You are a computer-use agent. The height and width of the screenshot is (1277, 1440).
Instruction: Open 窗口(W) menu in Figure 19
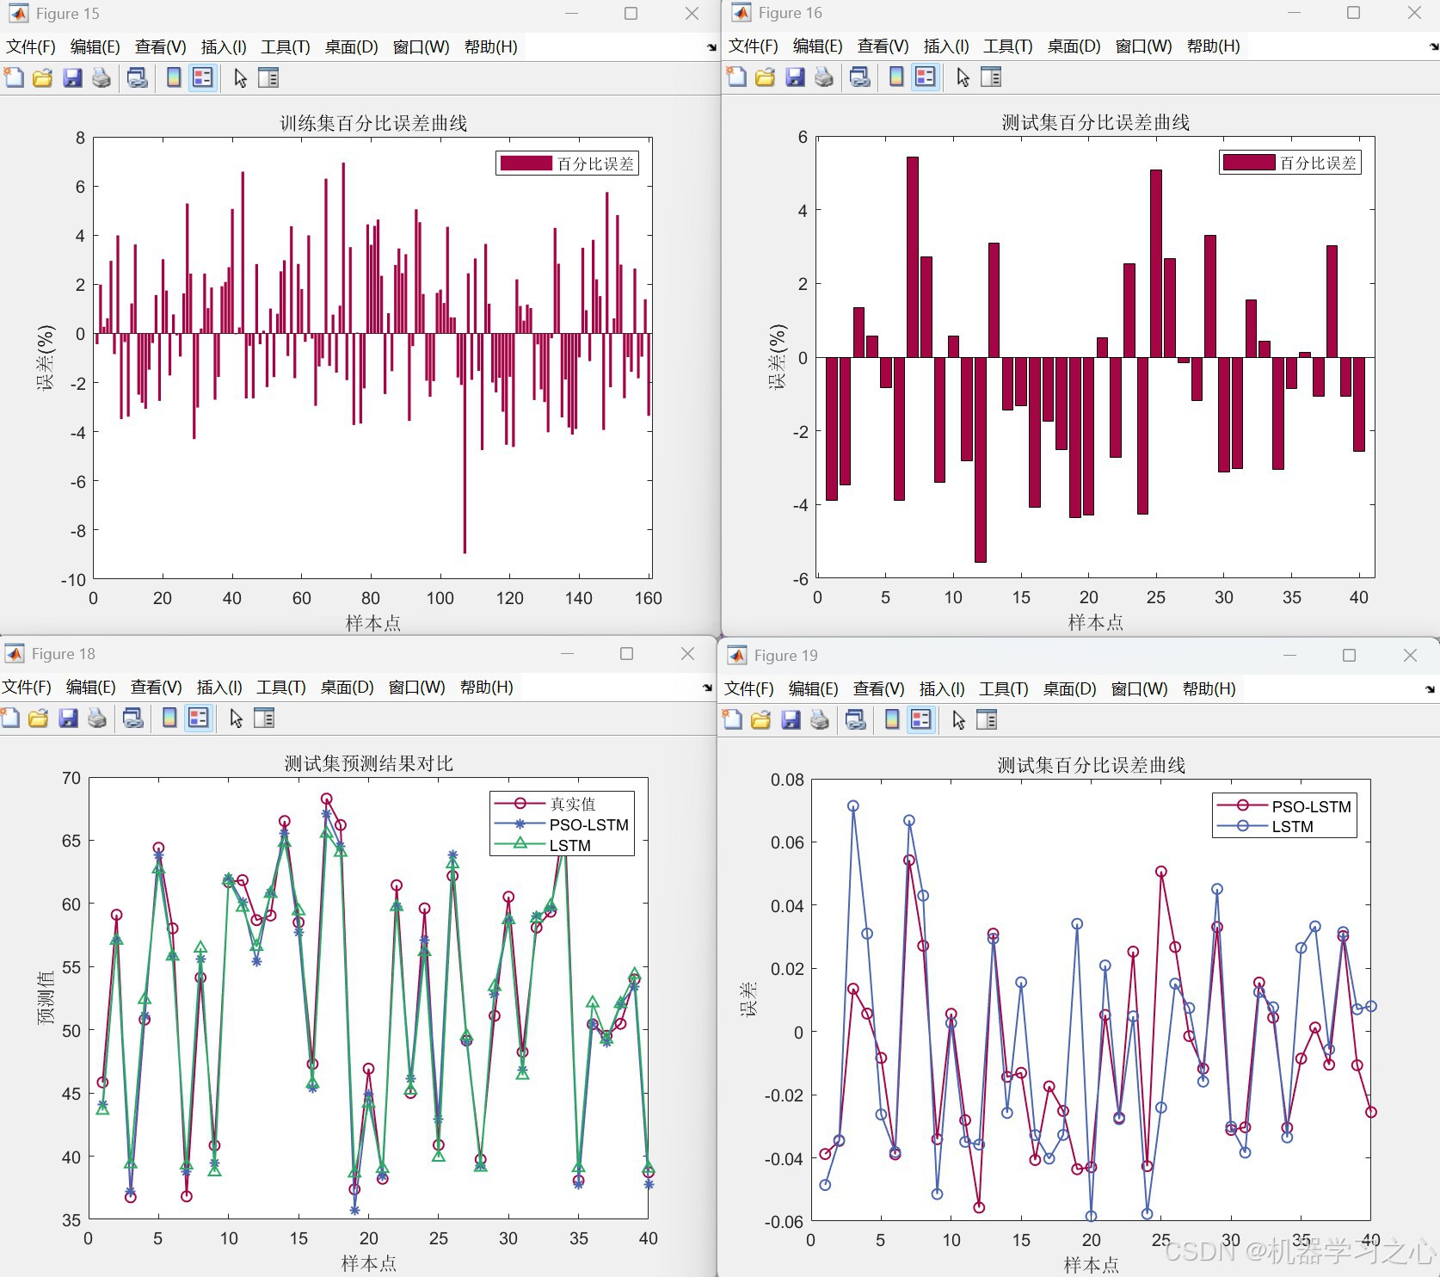(x=1139, y=689)
